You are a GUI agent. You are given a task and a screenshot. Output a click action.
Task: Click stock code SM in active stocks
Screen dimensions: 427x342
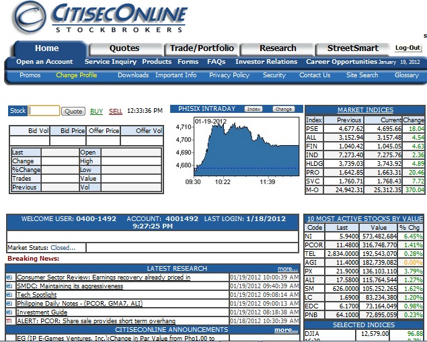[x=309, y=288]
